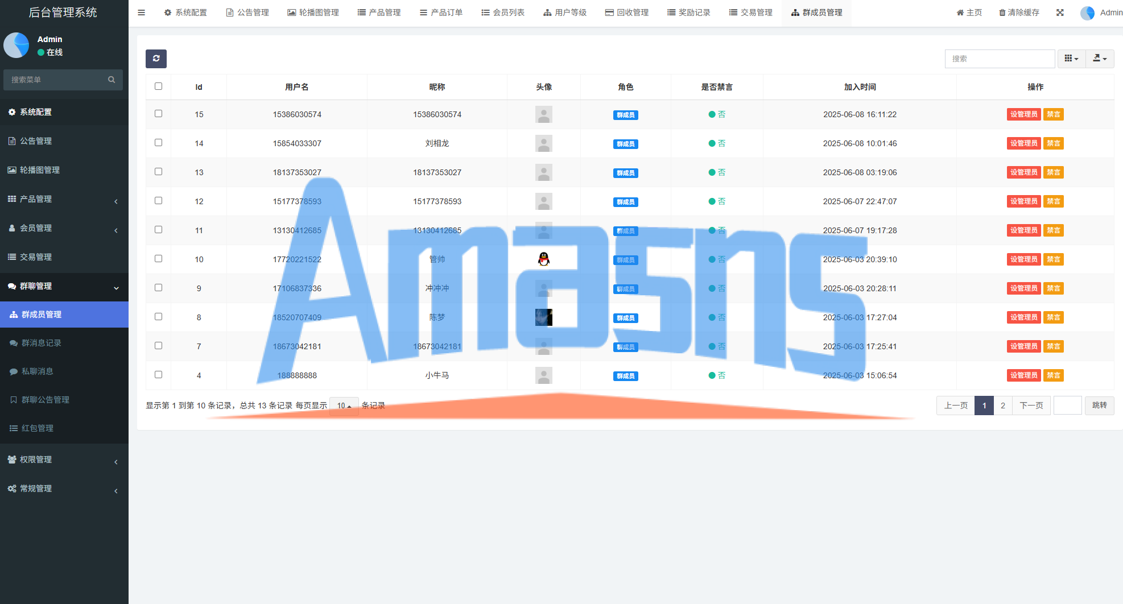Image resolution: width=1123 pixels, height=604 pixels.
Task: Open the column visibility dropdown
Action: tap(1071, 59)
